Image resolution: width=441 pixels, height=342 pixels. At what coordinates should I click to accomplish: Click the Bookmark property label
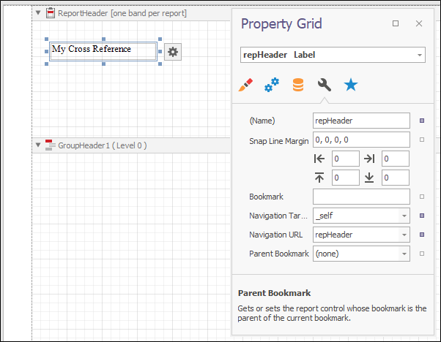(266, 197)
